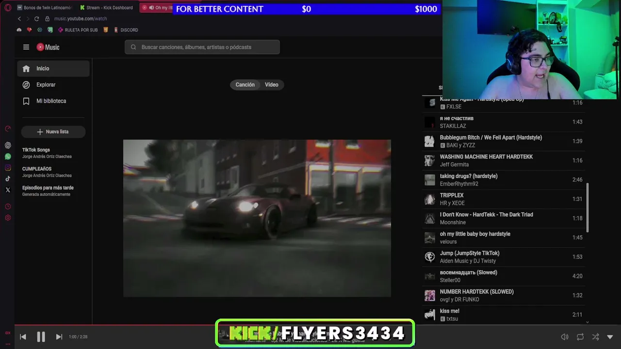Screen dimensions: 621x349
Task: Skip to the previous track
Action: (23, 337)
